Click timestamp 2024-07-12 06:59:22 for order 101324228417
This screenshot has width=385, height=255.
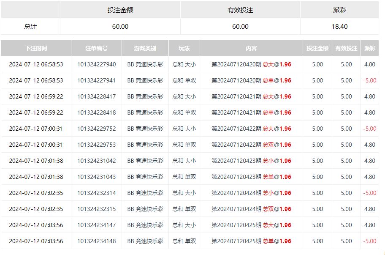[x=36, y=96]
